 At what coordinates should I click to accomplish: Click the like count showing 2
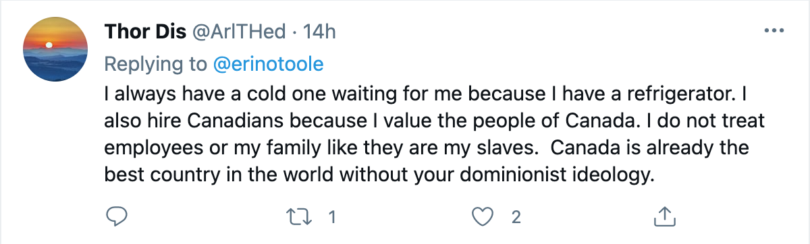516,217
